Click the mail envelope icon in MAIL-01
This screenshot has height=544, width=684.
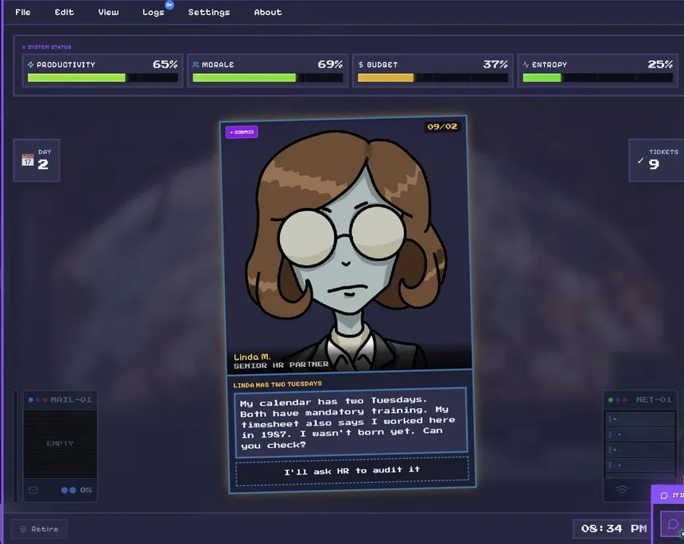(33, 490)
